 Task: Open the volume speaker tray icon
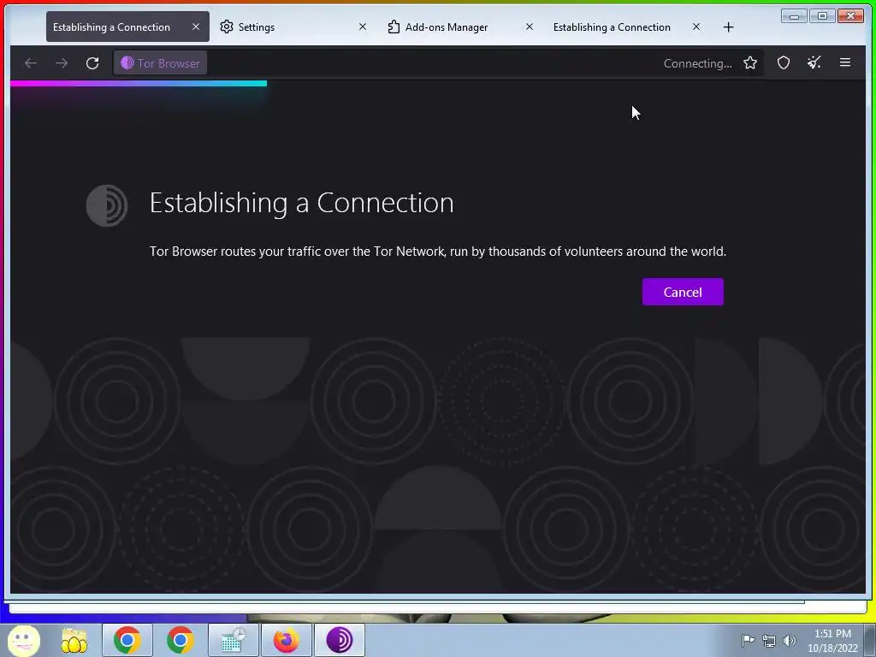click(790, 641)
